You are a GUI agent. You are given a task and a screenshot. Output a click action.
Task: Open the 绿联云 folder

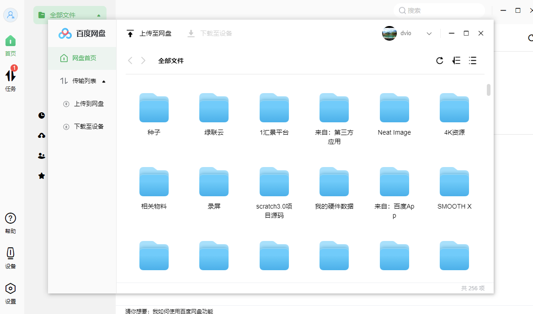214,108
